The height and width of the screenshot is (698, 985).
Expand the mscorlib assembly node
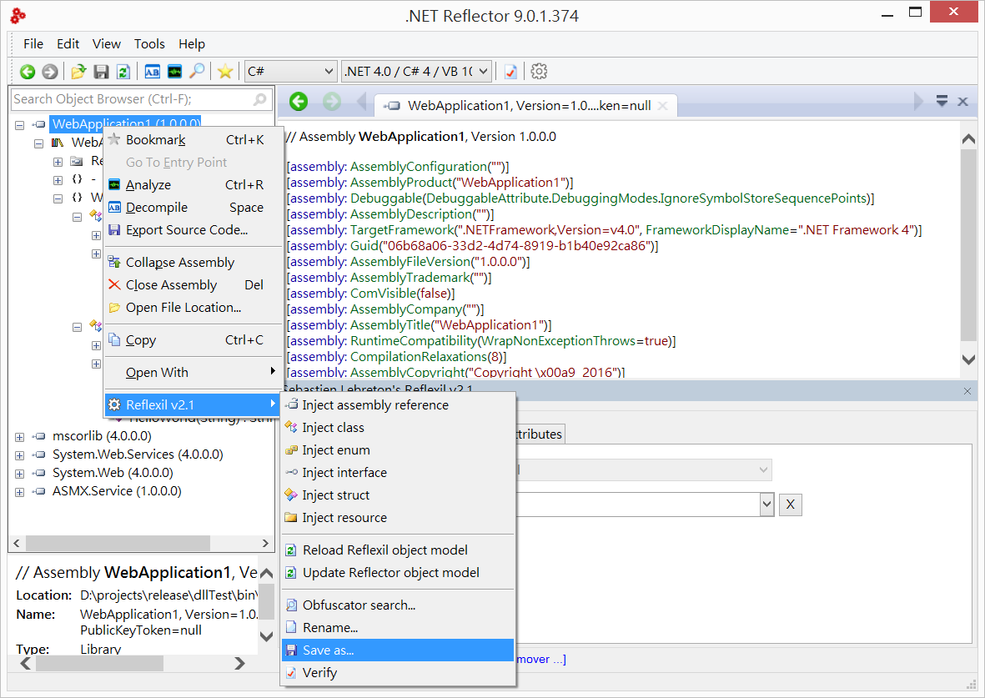(19, 435)
